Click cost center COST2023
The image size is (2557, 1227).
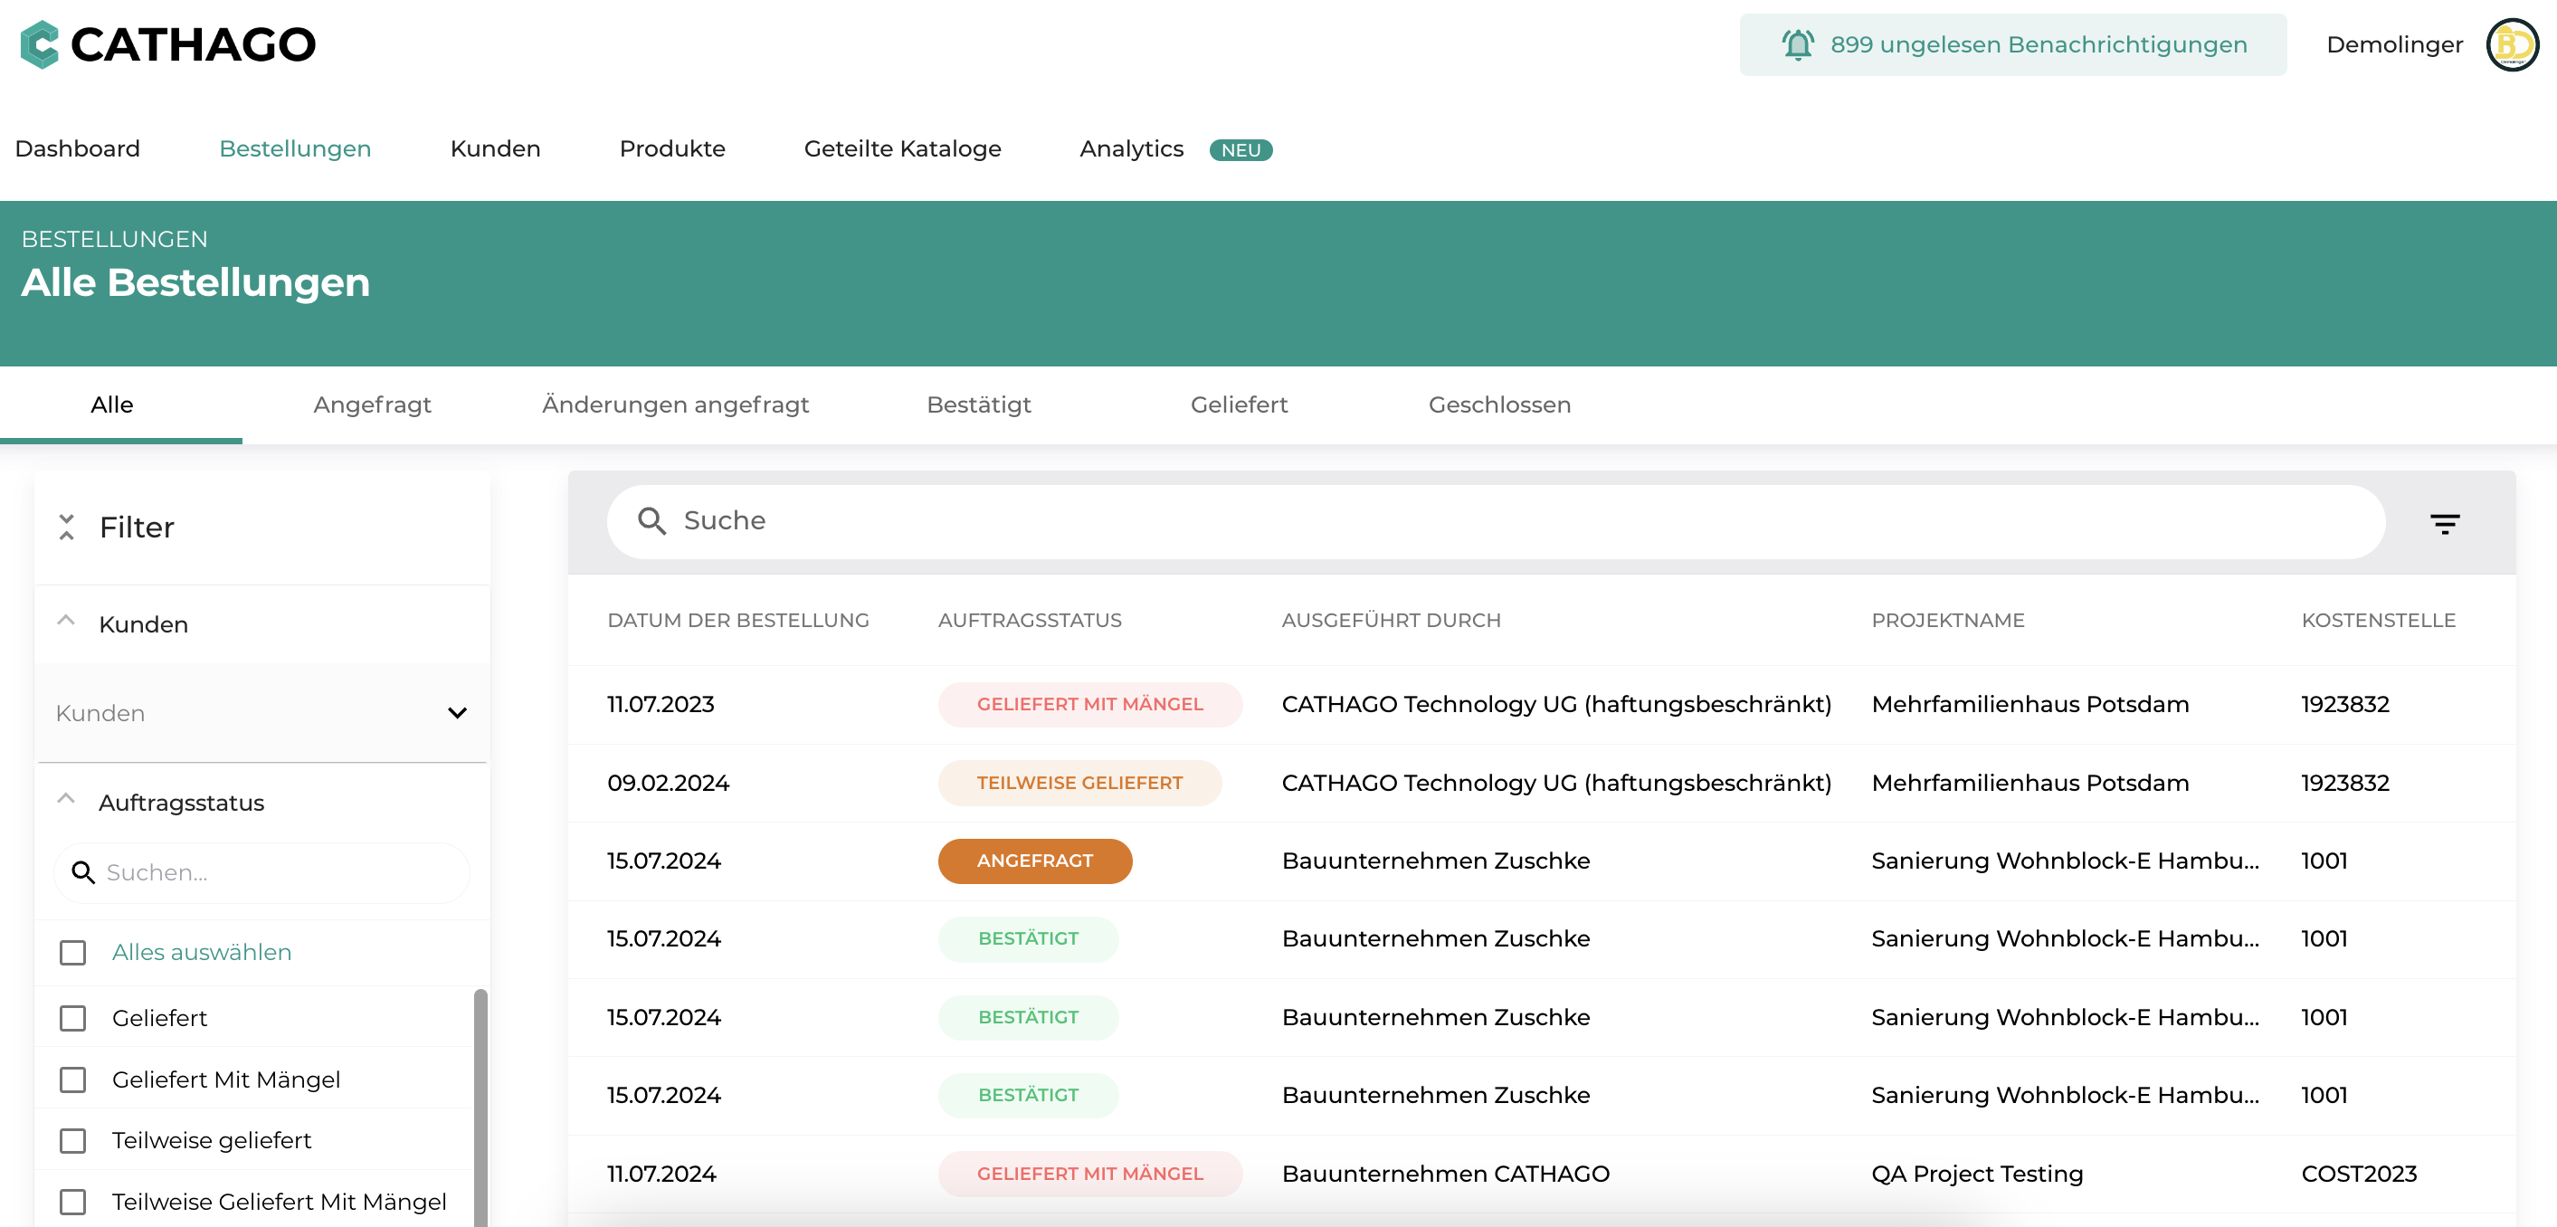point(2359,1175)
